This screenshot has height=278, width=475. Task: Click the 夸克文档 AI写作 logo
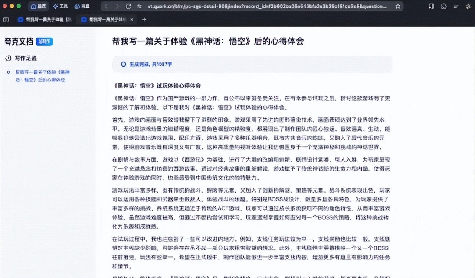pos(29,42)
